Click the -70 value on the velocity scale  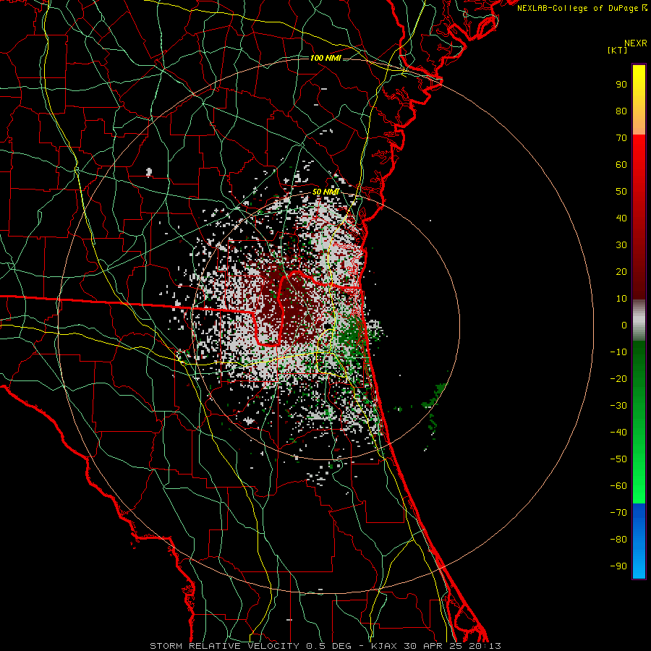pyautogui.click(x=618, y=513)
